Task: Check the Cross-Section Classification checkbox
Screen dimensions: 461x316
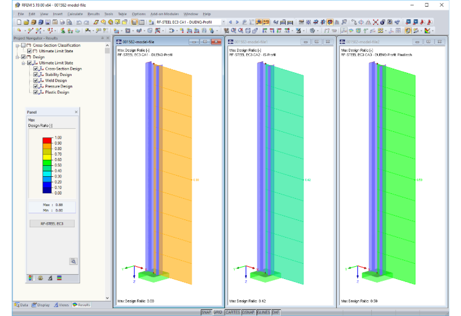Action: pos(23,46)
